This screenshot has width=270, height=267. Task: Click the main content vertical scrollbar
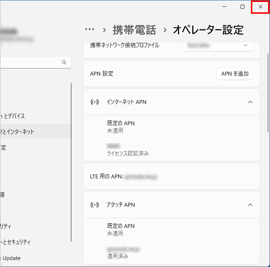point(268,93)
